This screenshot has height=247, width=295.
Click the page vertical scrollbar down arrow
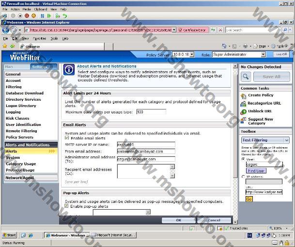click(235, 222)
